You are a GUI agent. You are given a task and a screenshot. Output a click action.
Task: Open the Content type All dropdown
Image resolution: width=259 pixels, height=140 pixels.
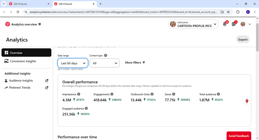click(104, 63)
